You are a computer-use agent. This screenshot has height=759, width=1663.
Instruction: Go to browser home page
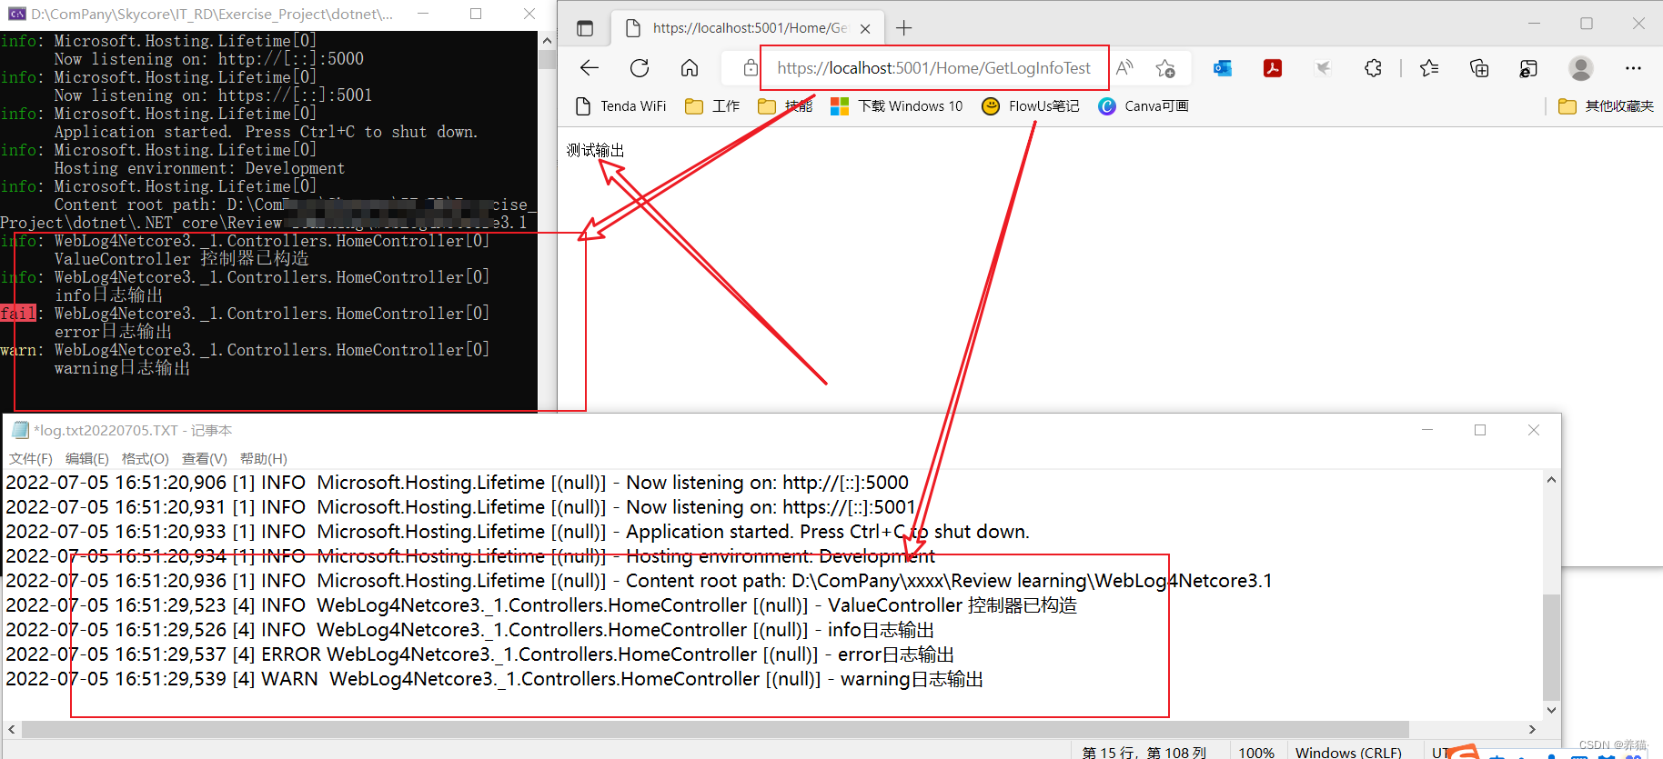point(690,68)
